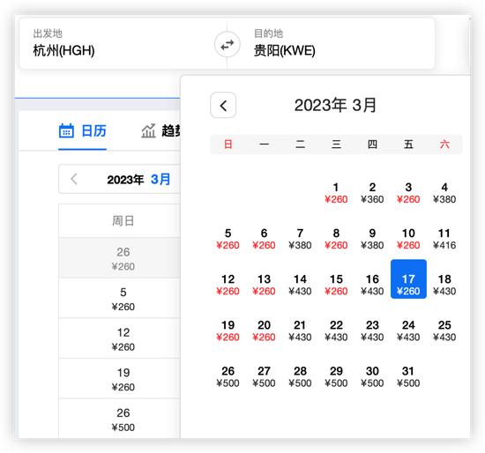Viewport: 485px width, 453px height.
Task: Swap departure and destination cities
Action: coord(228,45)
